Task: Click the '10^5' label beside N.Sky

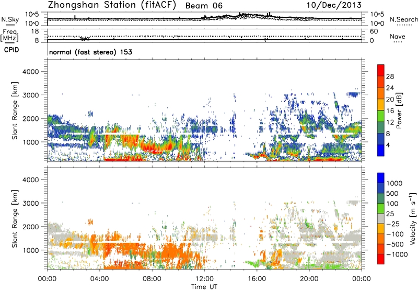Action: [32, 14]
